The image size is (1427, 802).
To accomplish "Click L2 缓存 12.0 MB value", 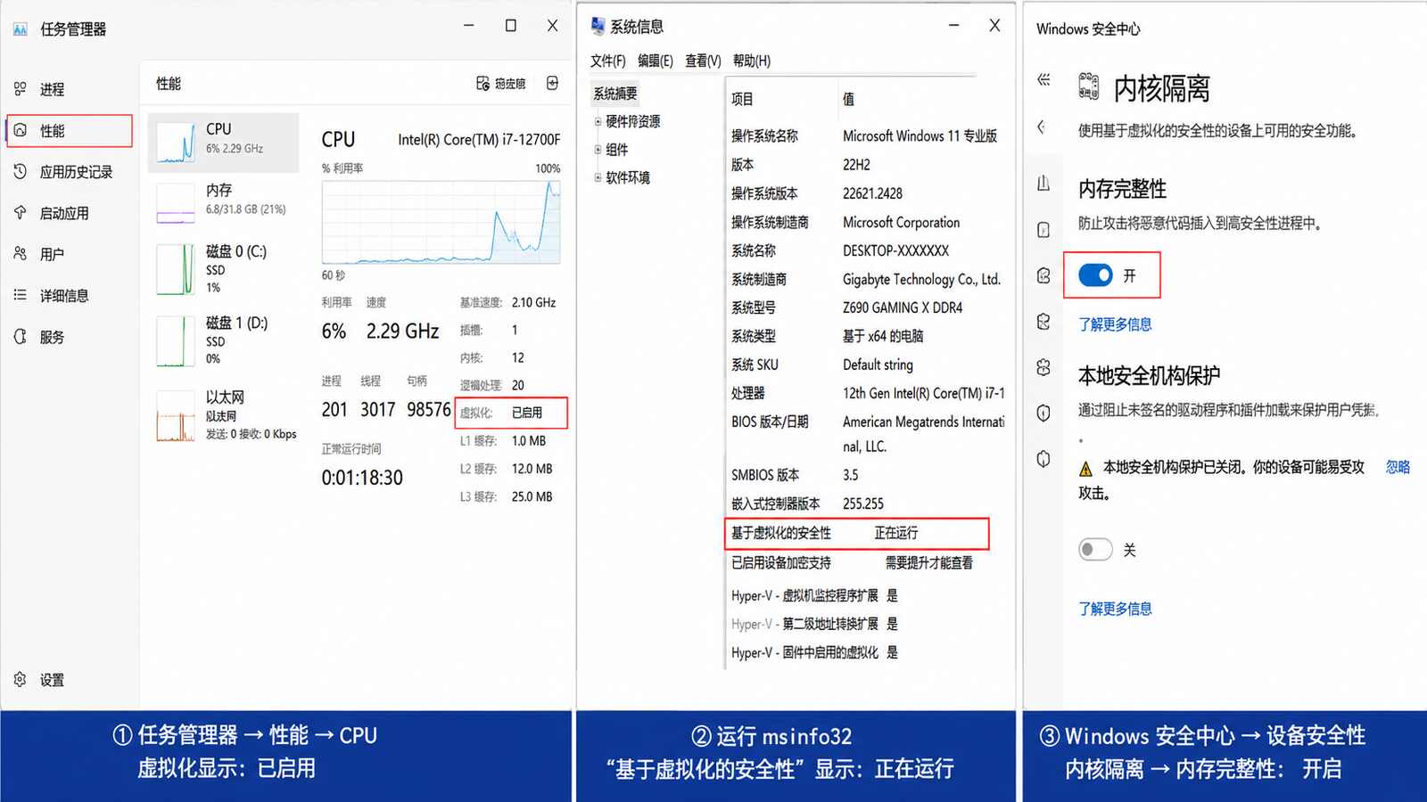I will [x=532, y=469].
